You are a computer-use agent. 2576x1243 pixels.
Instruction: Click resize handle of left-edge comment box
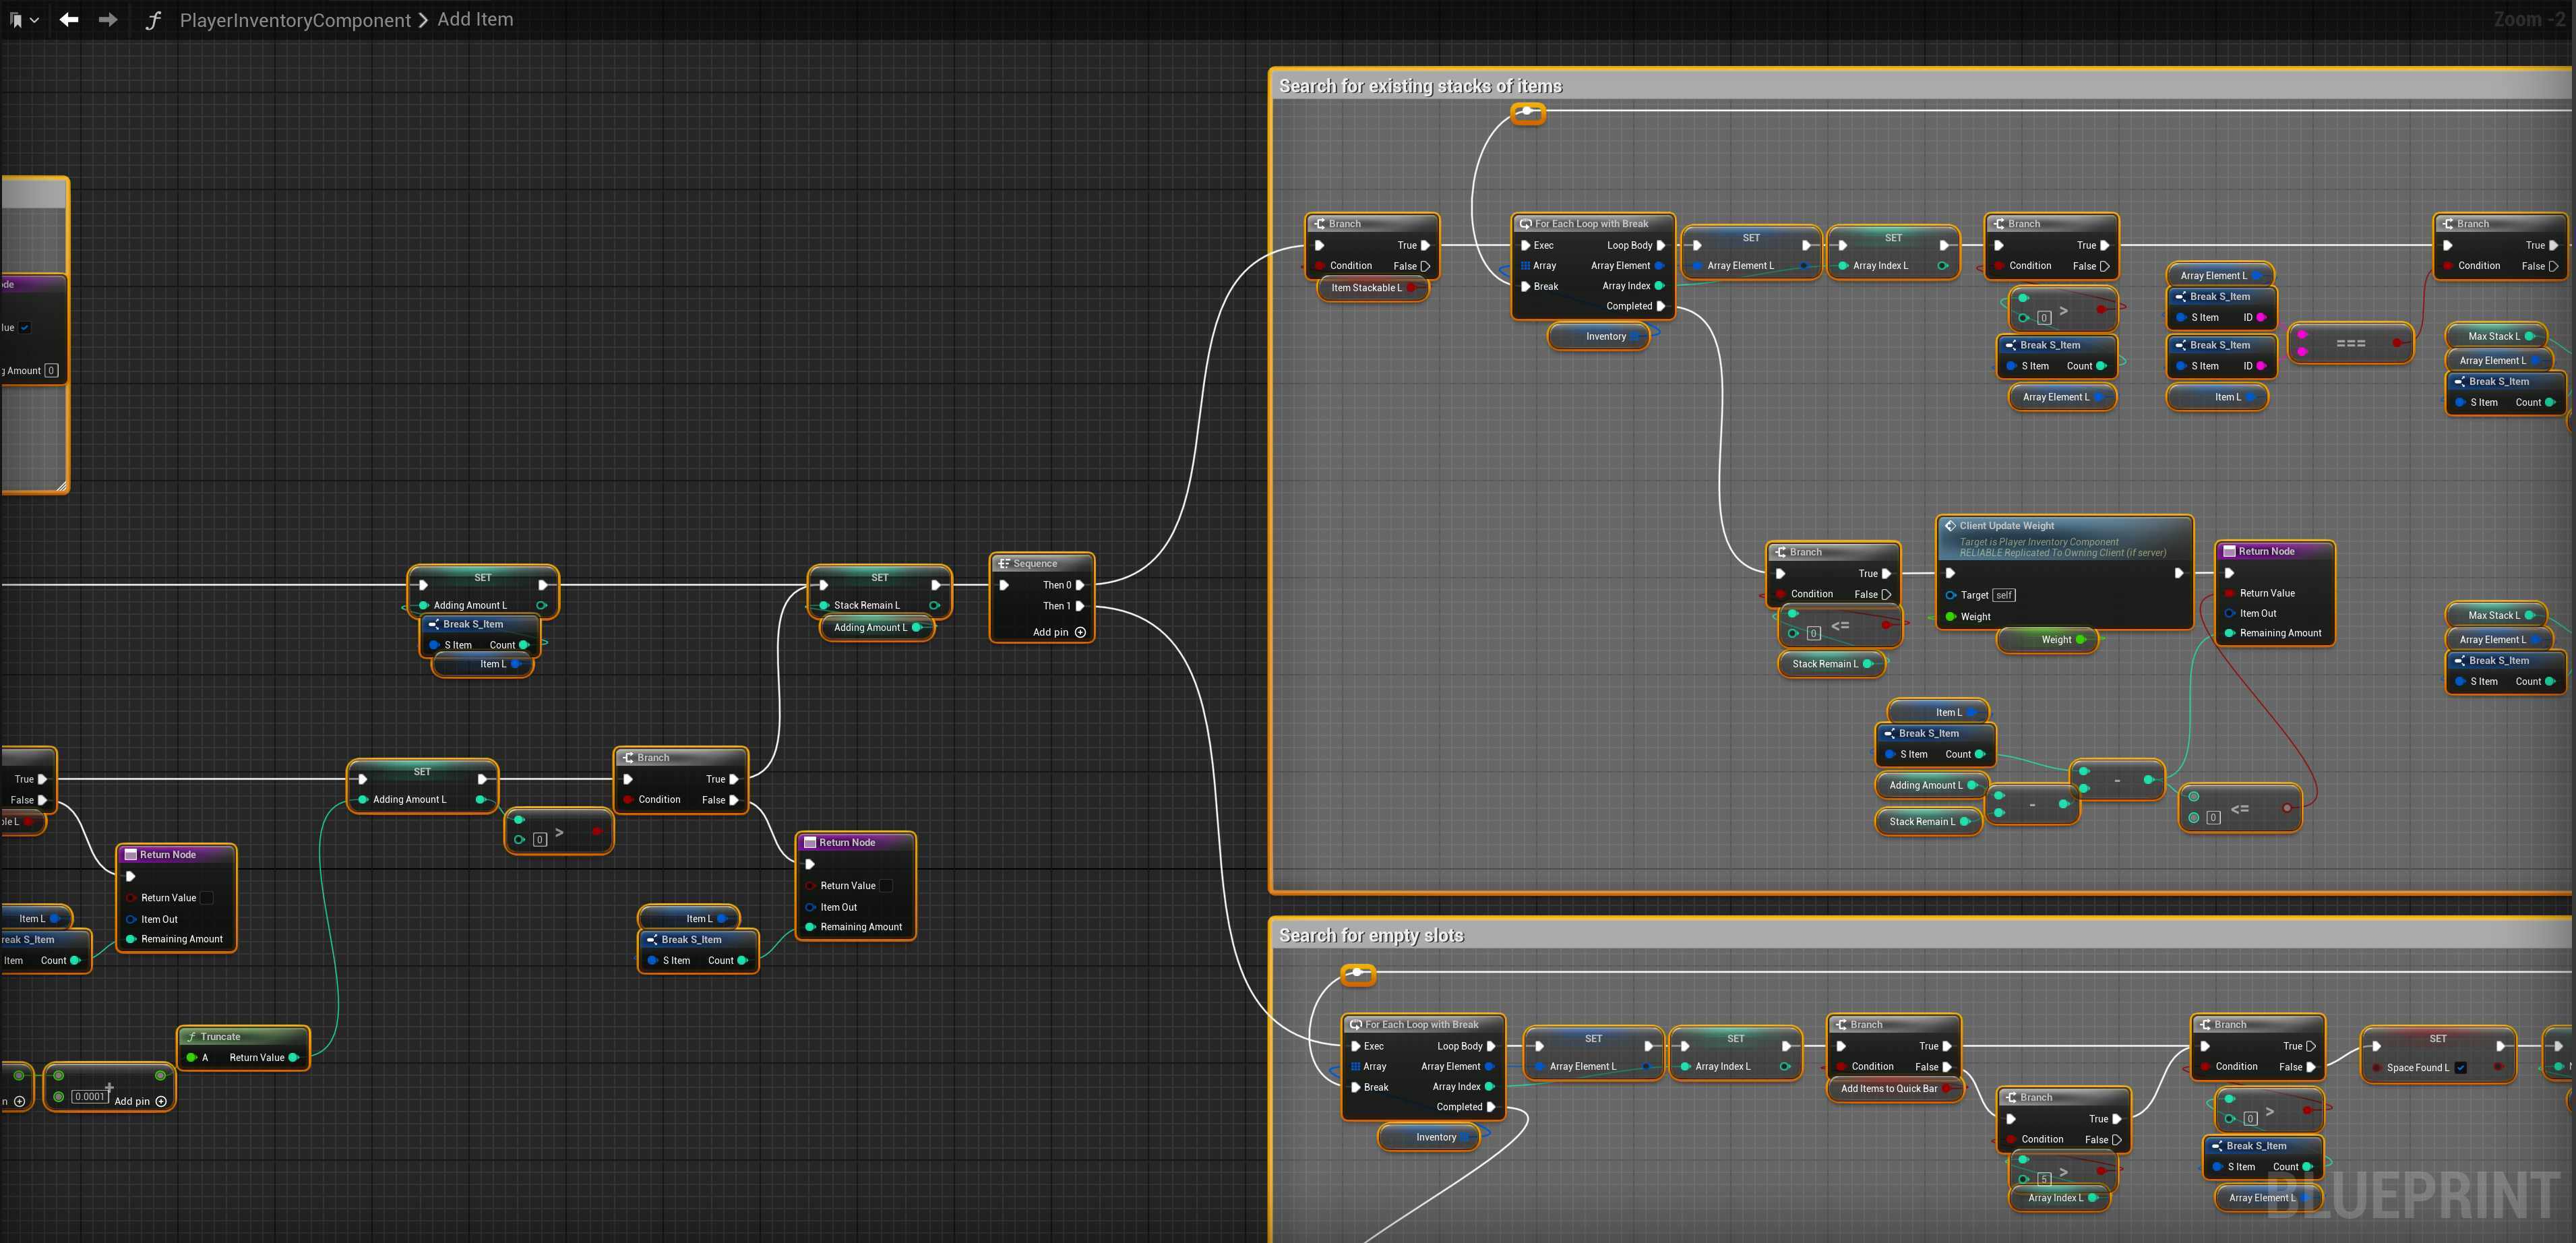pyautogui.click(x=61, y=486)
